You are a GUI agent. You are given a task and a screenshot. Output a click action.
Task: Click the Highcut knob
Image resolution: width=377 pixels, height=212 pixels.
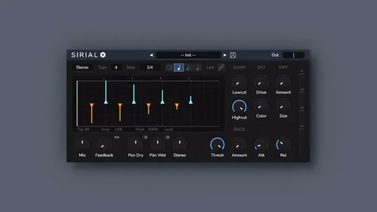(x=239, y=107)
